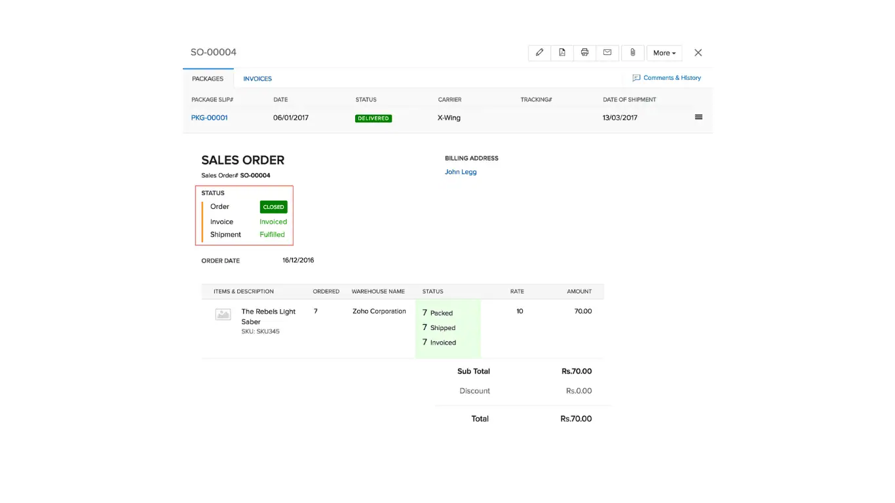Click the item image placeholder thumbnail

pyautogui.click(x=223, y=314)
